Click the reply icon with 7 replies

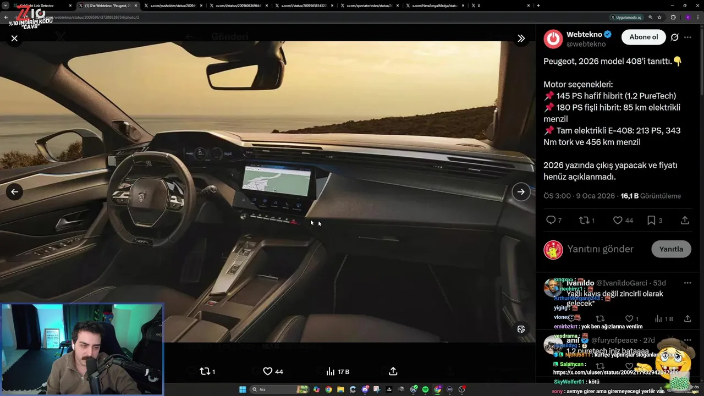[553, 220]
